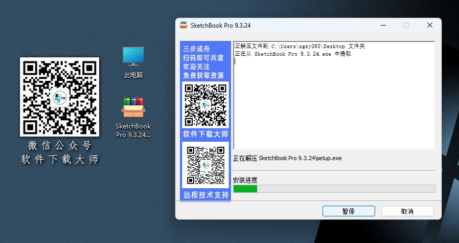Click the 软件下载大师 label in sidebar
Image resolution: width=459 pixels, height=243 pixels.
(x=205, y=134)
